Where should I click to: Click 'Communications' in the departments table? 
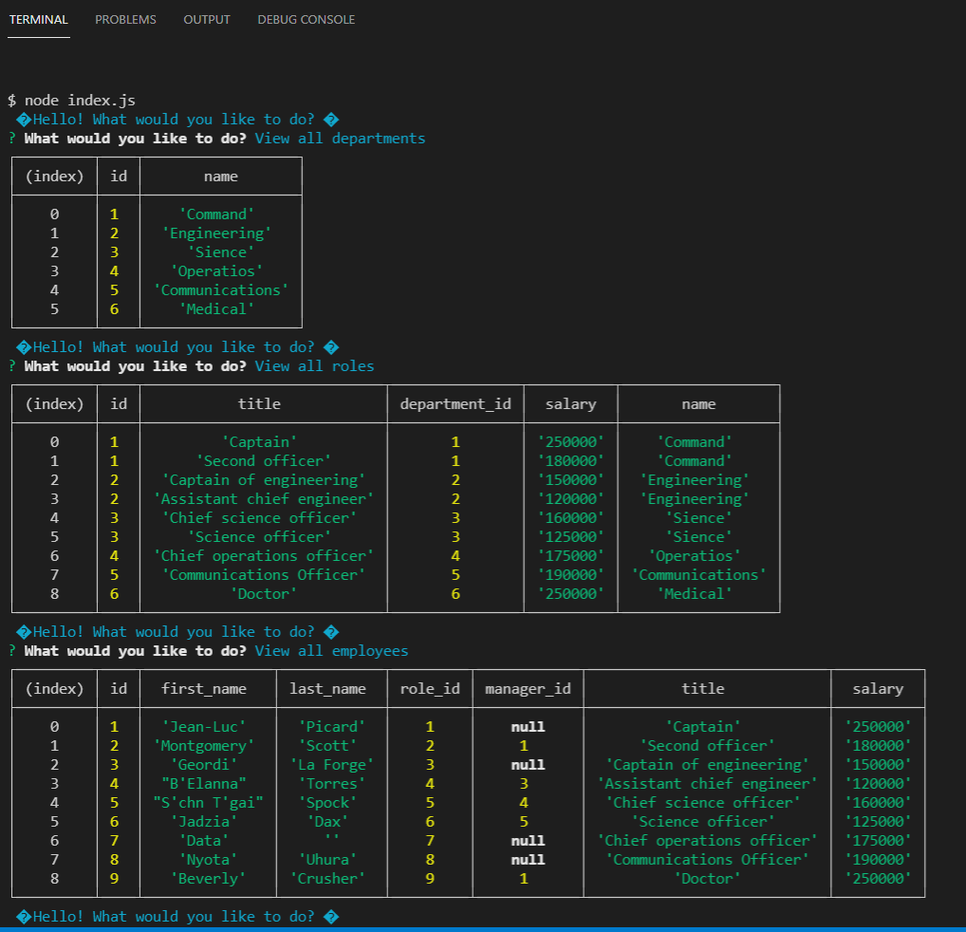(221, 290)
